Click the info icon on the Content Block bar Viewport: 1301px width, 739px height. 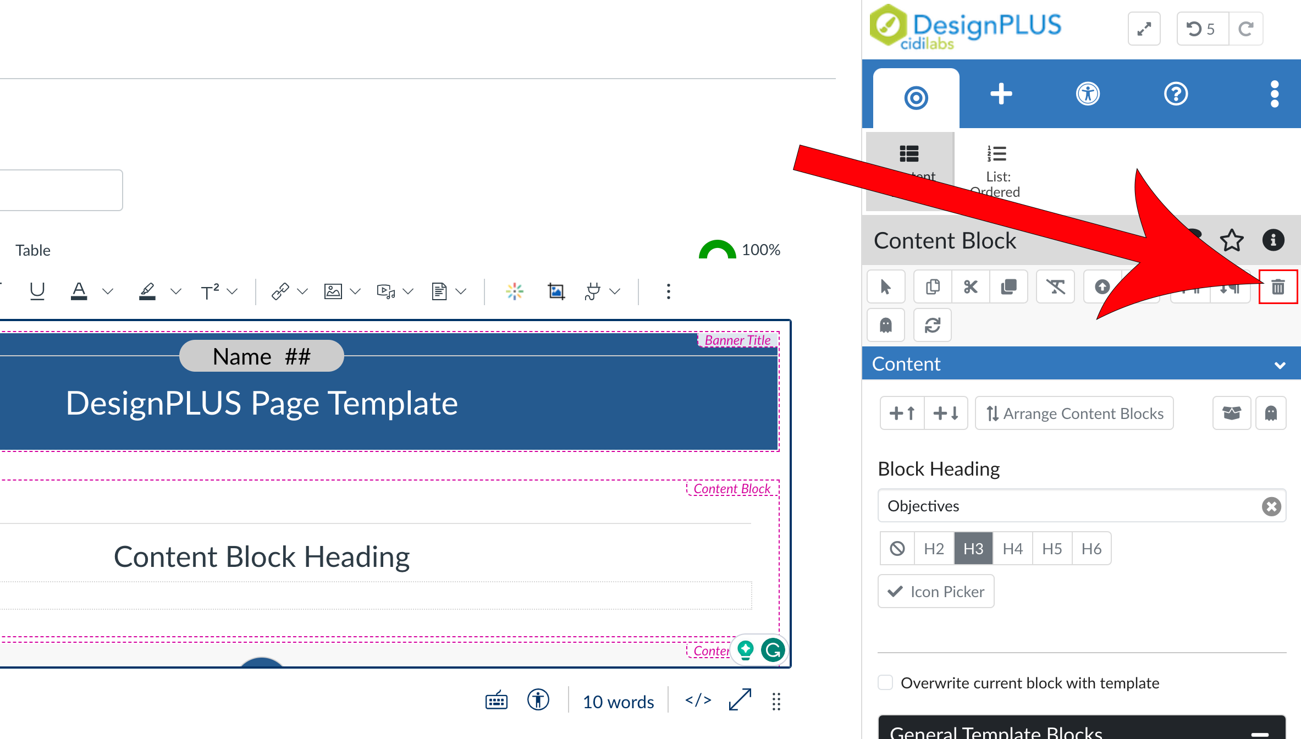click(1274, 240)
